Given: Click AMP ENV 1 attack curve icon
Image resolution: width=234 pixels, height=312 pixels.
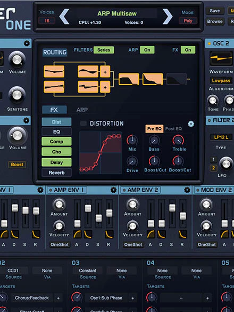Looking at the screenshot, I should click(x=77, y=234).
